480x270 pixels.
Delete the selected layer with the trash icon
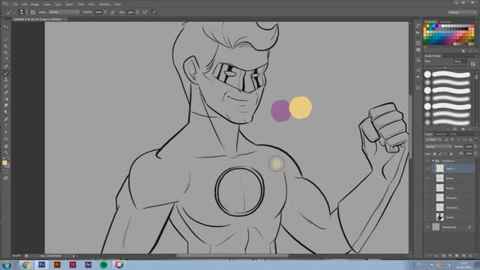[470, 256]
